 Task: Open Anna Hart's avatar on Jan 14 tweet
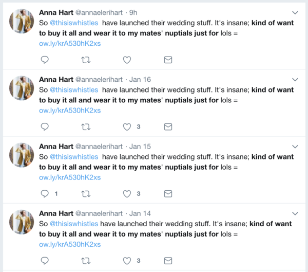pyautogui.click(x=22, y=221)
